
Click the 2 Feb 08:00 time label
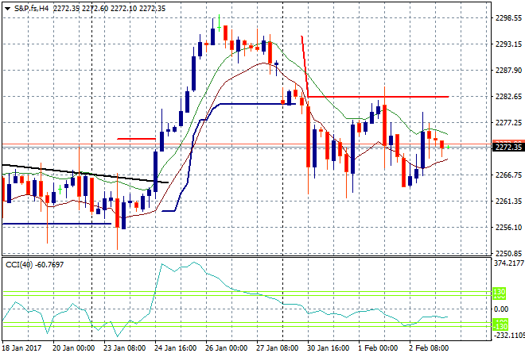coord(429,348)
